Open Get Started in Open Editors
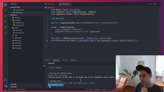The height and width of the screenshot is (92, 164). tap(19, 10)
